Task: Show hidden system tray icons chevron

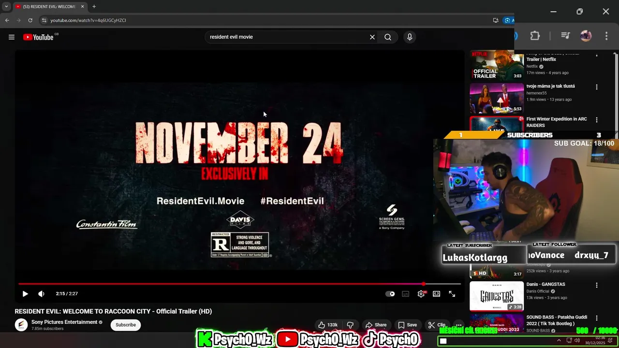Action: (x=559, y=340)
